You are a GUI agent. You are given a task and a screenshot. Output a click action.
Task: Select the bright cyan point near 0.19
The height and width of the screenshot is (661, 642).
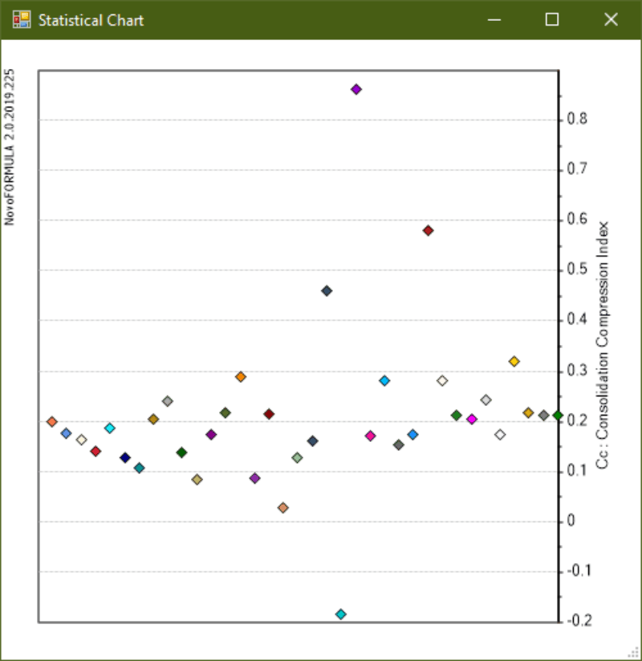click(x=110, y=428)
